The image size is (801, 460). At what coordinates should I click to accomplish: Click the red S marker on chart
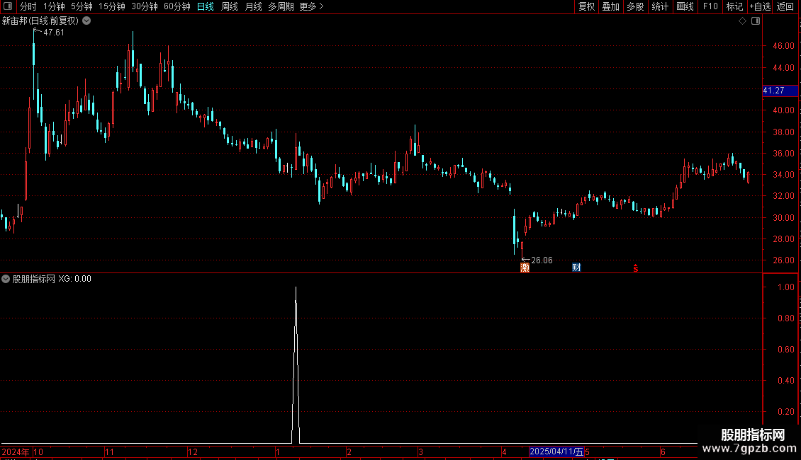coord(636,268)
